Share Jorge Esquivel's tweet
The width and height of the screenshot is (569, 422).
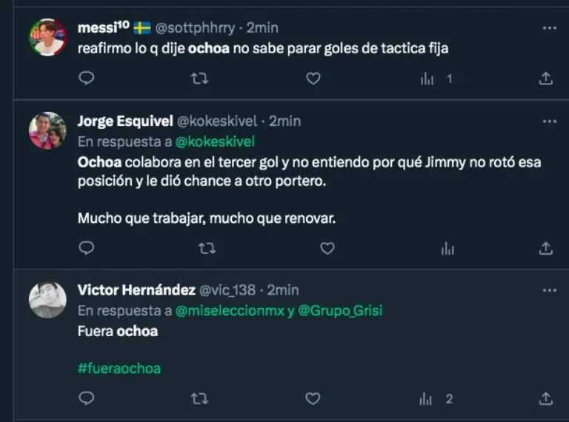click(546, 248)
